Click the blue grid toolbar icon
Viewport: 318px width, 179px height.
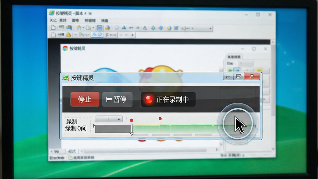point(176,28)
